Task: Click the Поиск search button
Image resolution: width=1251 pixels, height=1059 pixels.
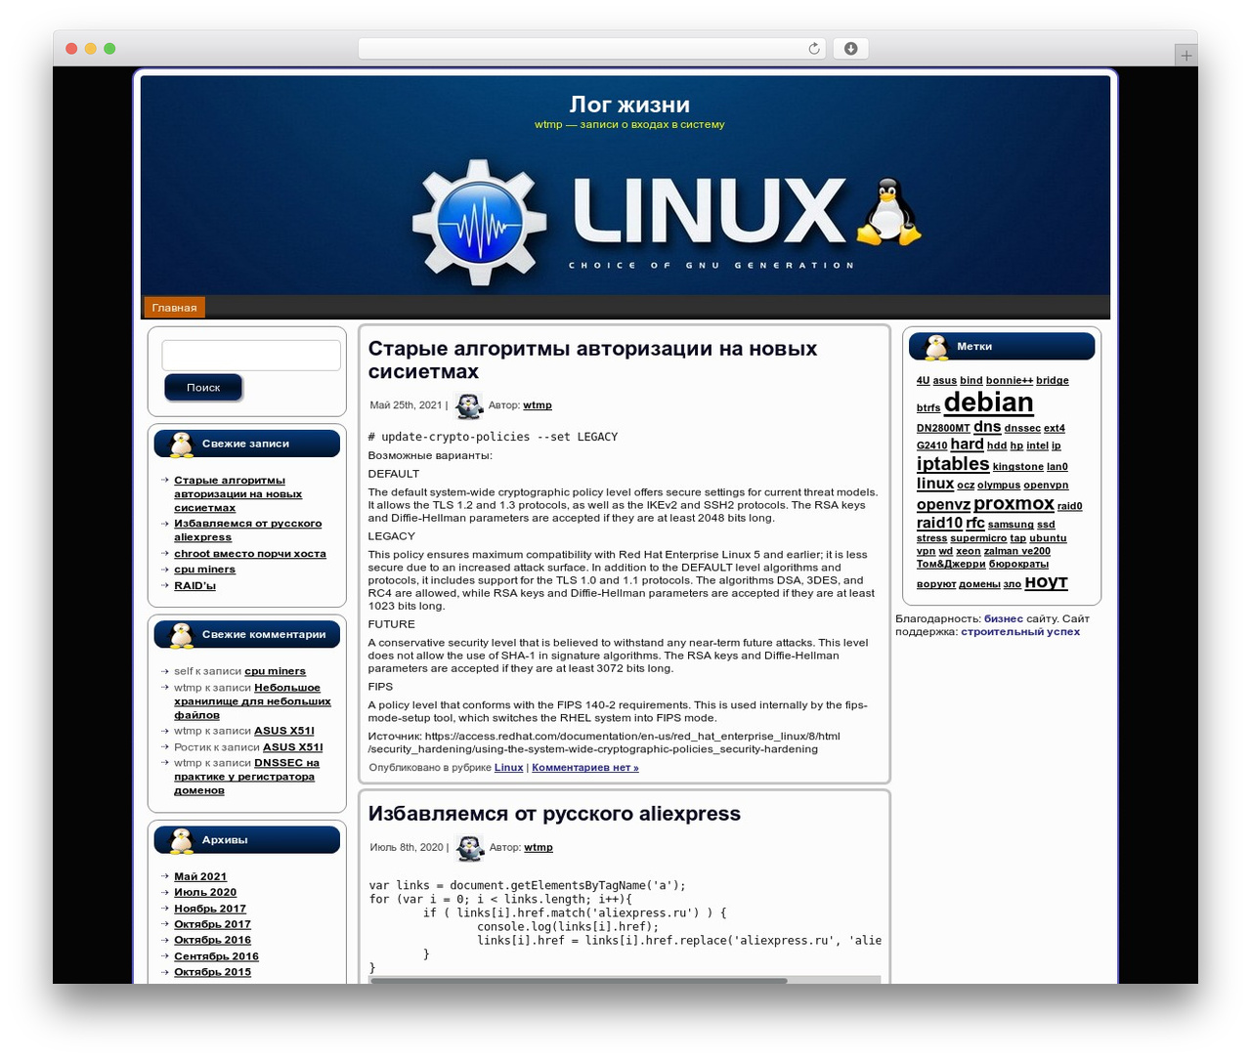Action: coord(203,388)
